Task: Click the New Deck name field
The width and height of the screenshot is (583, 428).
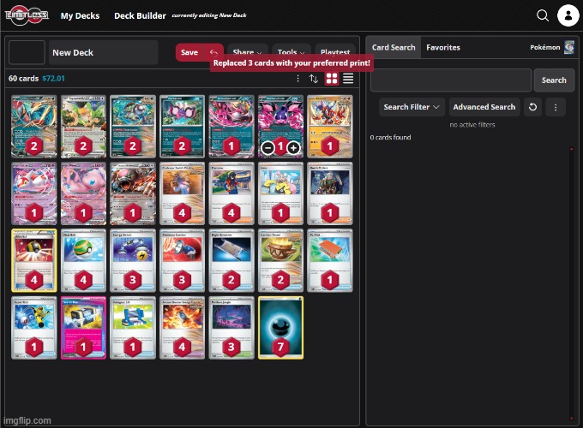Action: tap(103, 52)
